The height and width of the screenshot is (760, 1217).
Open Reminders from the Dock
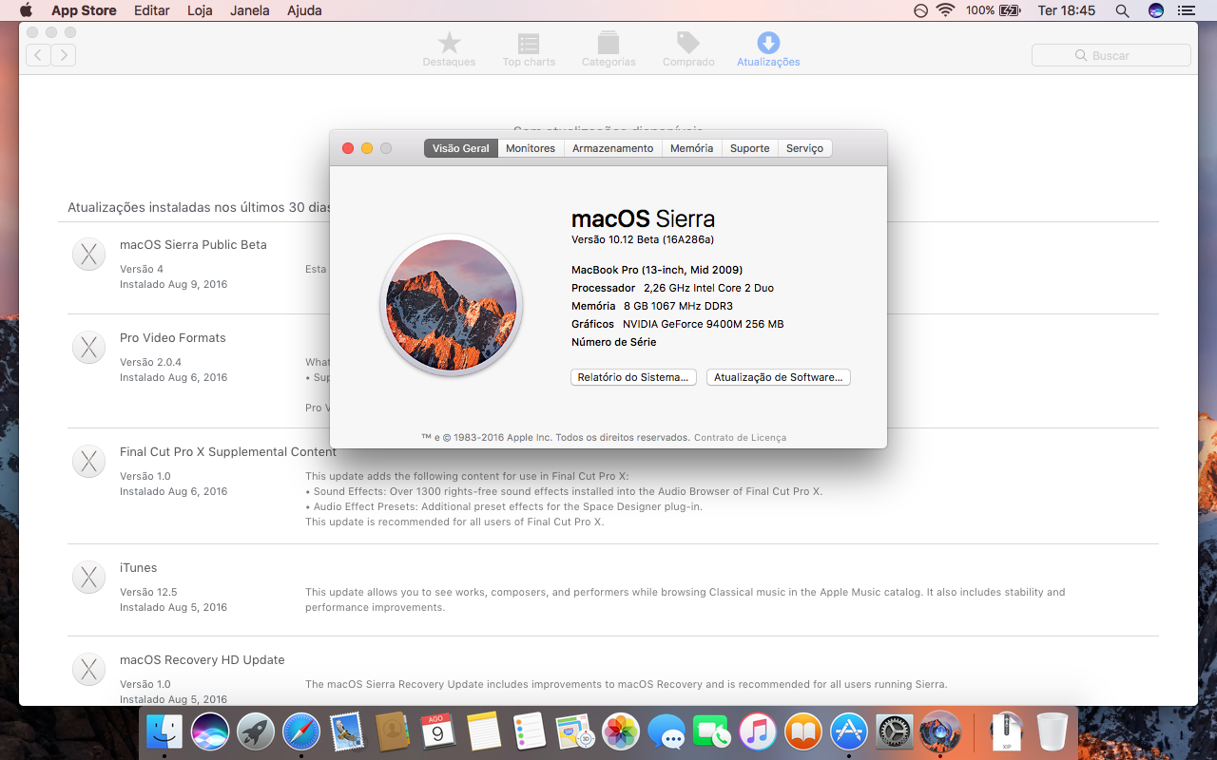pyautogui.click(x=530, y=731)
